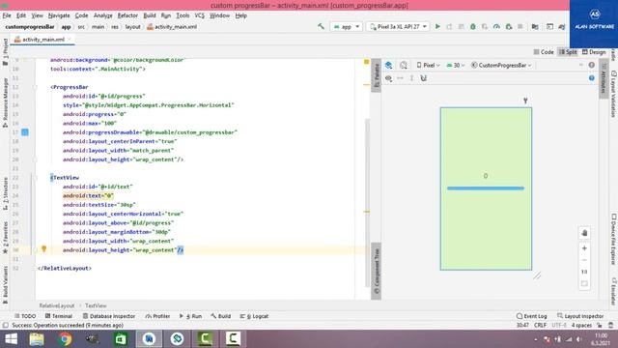
Task: Open the Logcat tool window
Action: point(254,316)
